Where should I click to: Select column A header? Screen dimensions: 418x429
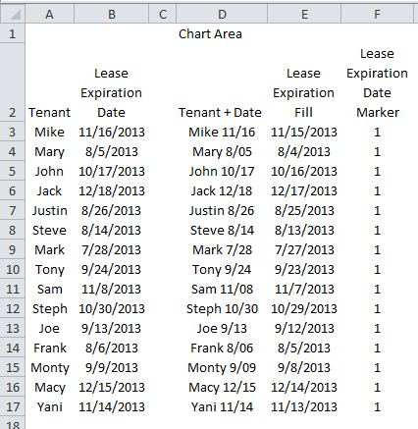[49, 14]
